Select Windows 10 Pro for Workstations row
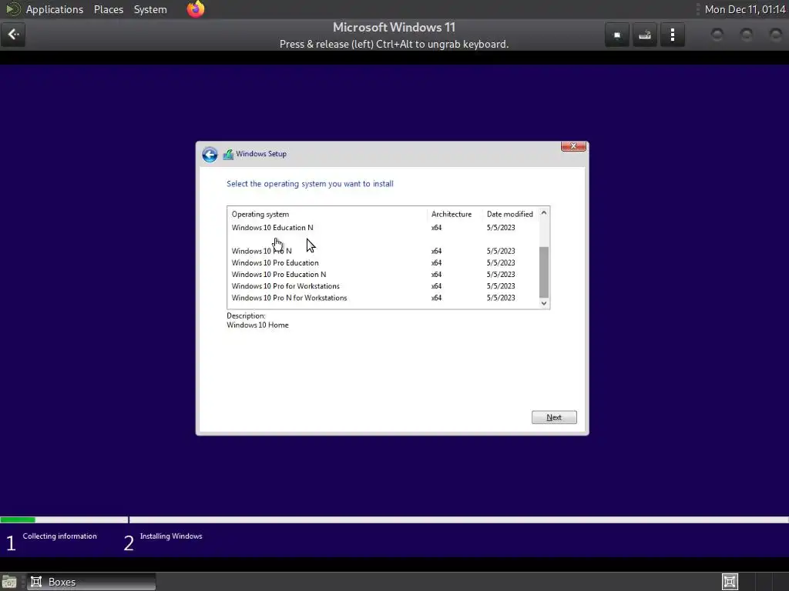This screenshot has width=789, height=591. tap(382, 286)
